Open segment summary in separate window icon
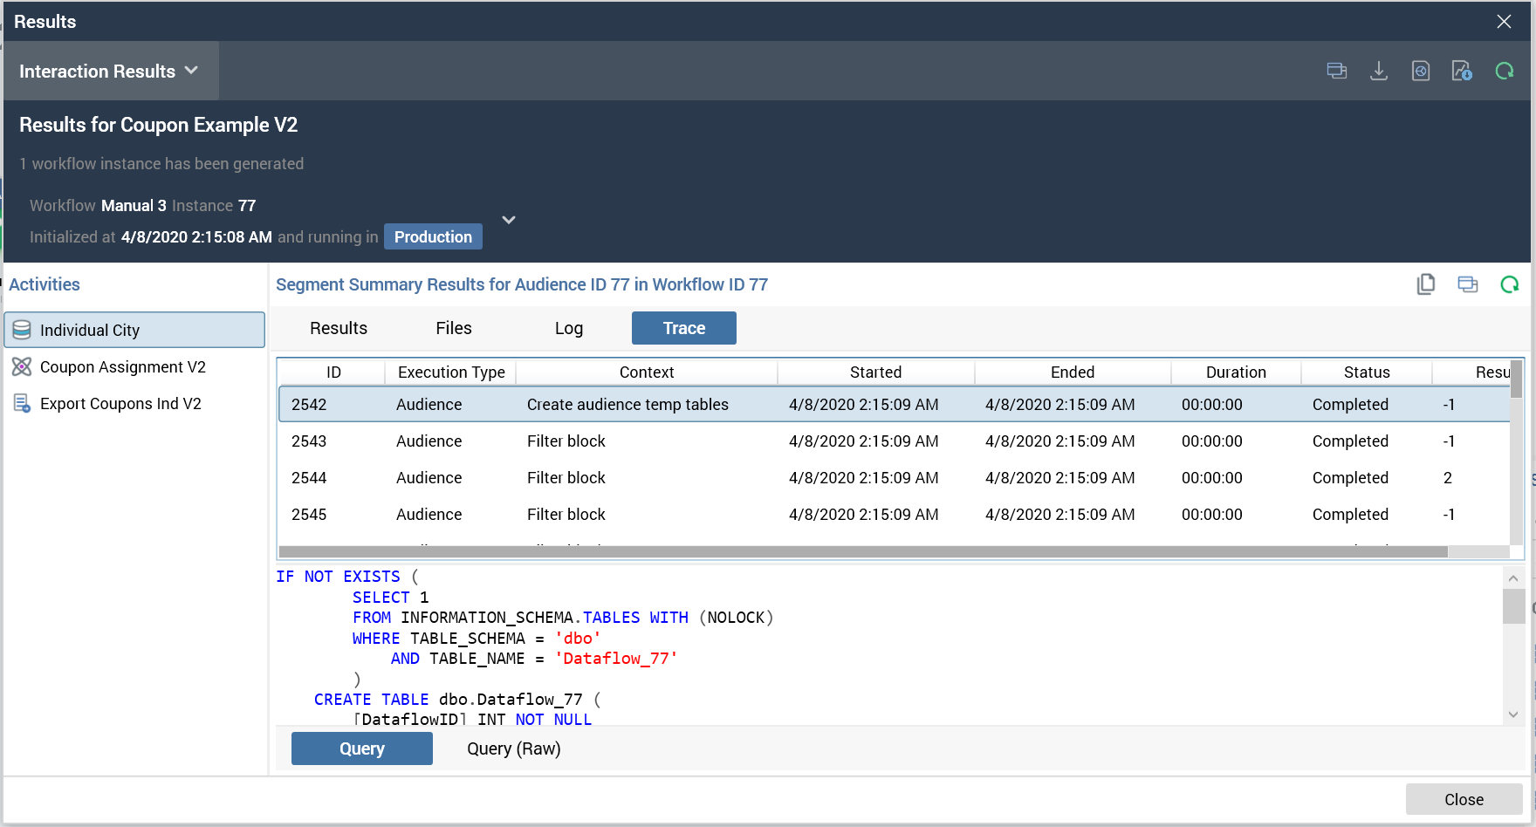Viewport: 1536px width, 827px height. click(x=1467, y=284)
